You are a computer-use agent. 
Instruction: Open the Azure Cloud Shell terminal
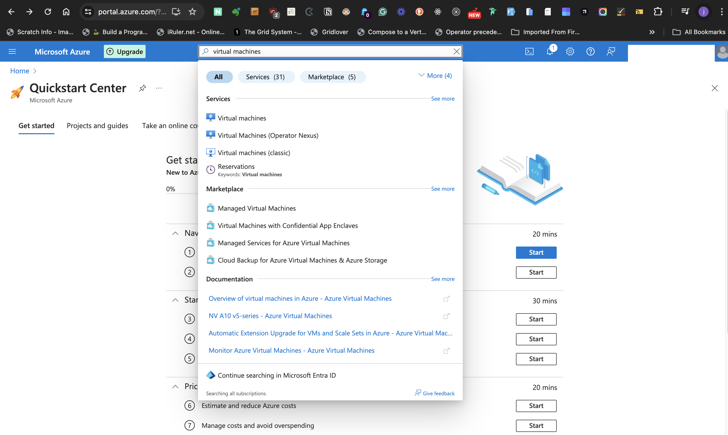pos(530,51)
